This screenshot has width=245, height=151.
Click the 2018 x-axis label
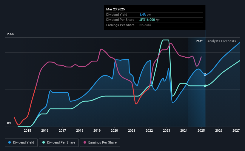(80, 130)
